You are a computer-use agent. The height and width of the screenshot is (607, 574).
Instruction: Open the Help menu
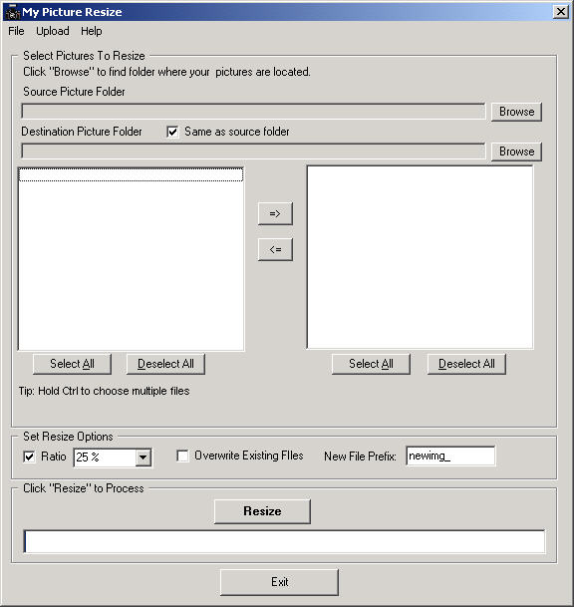(x=92, y=31)
